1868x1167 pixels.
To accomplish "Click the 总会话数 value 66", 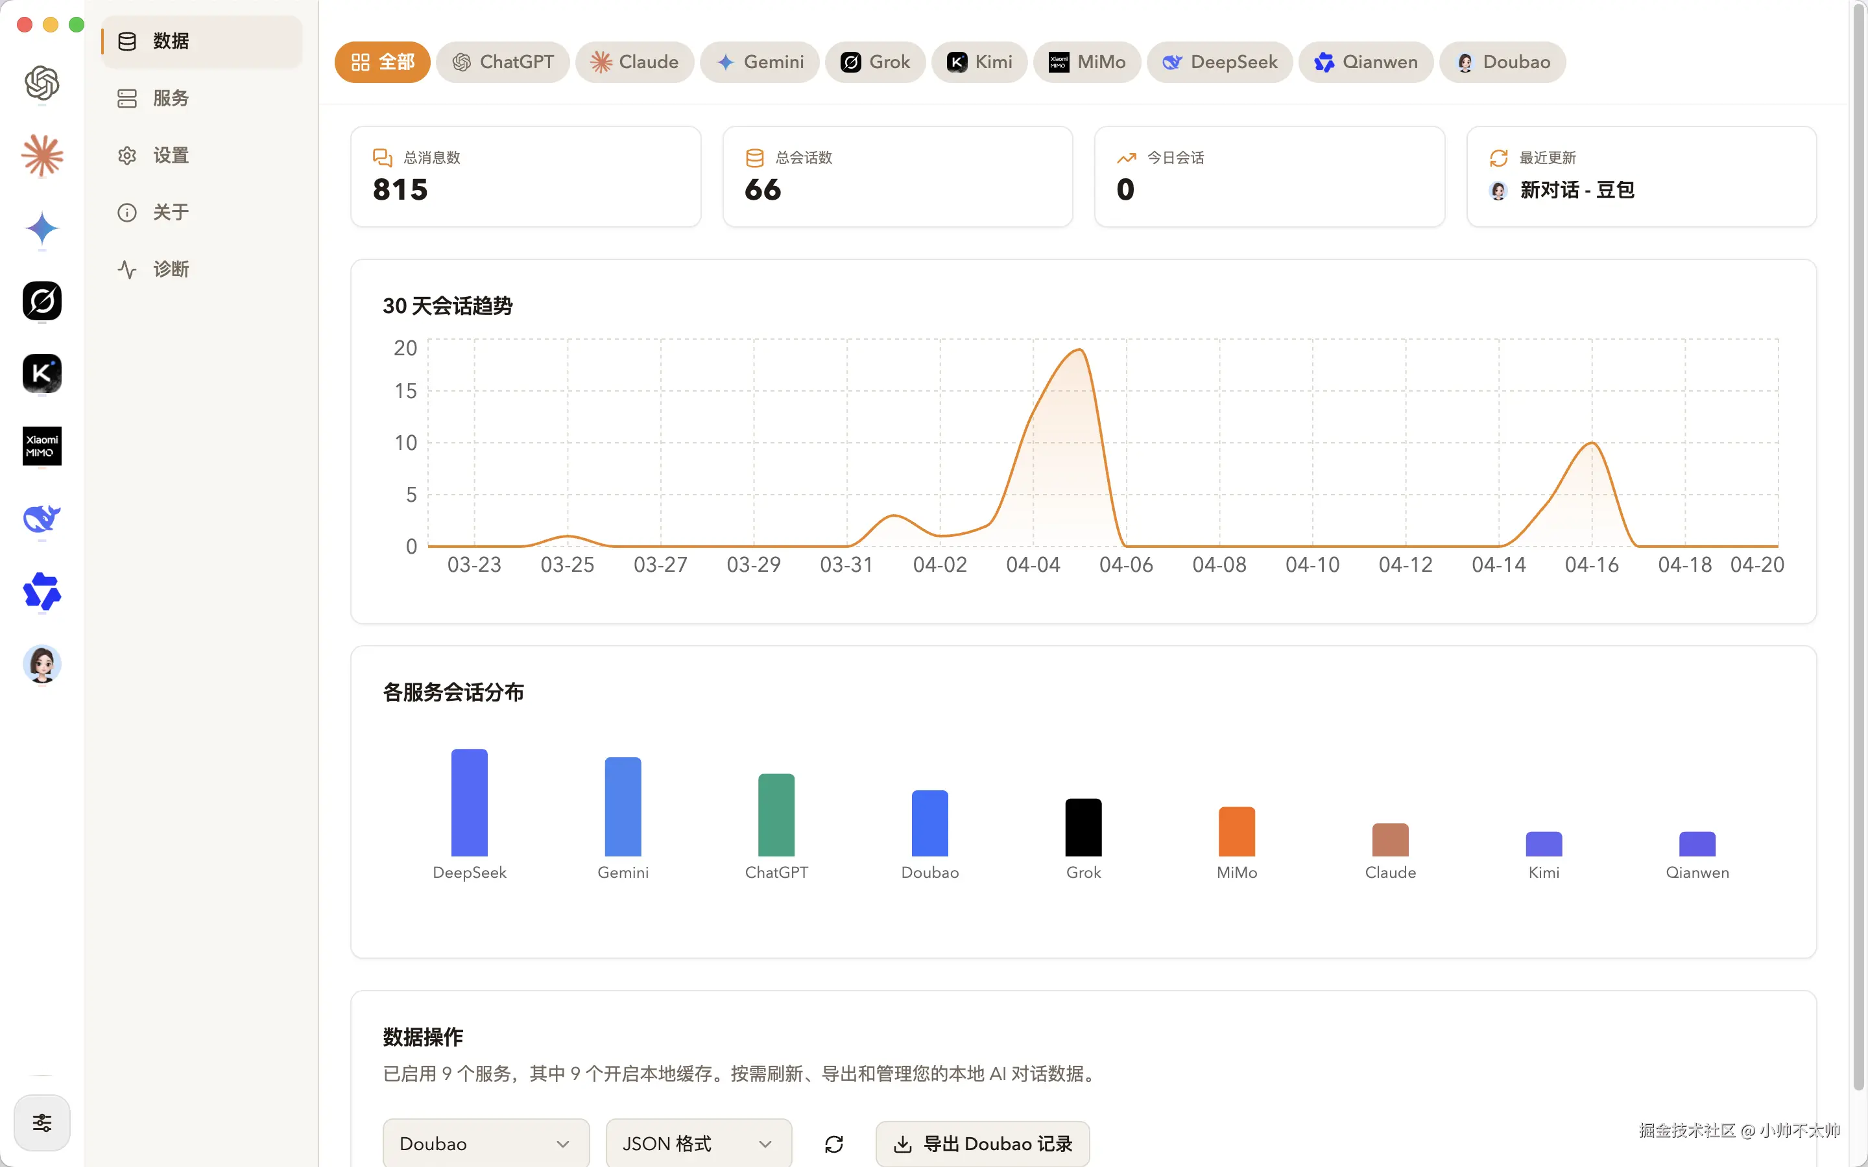I will click(x=763, y=190).
